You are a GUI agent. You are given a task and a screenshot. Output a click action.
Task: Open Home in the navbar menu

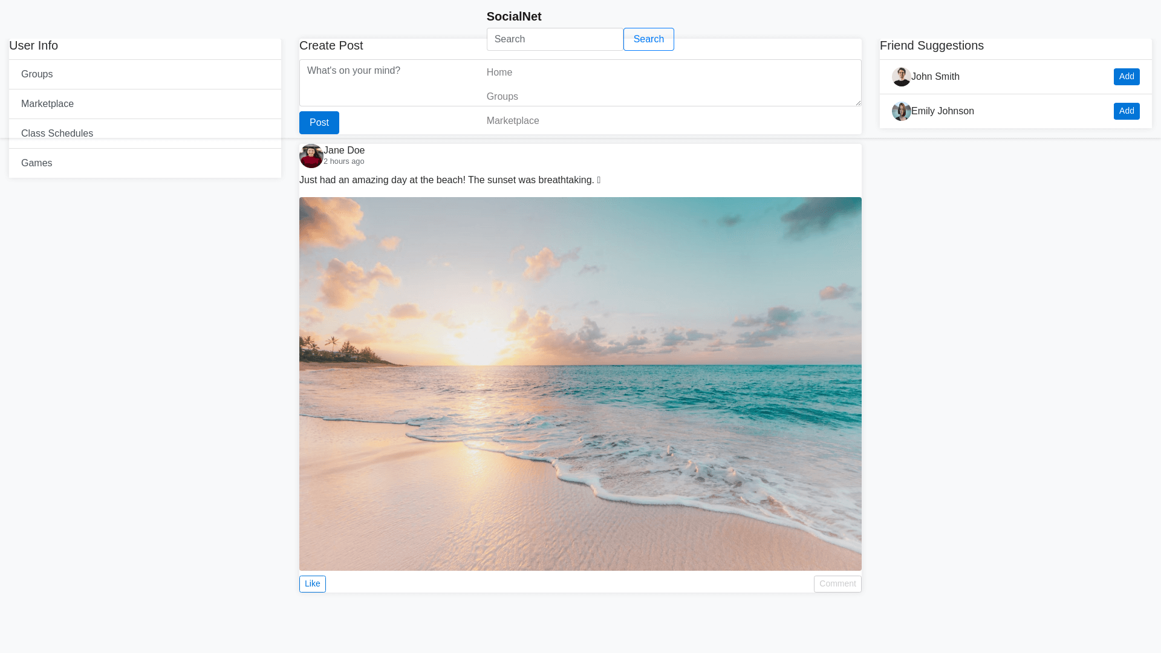click(499, 73)
